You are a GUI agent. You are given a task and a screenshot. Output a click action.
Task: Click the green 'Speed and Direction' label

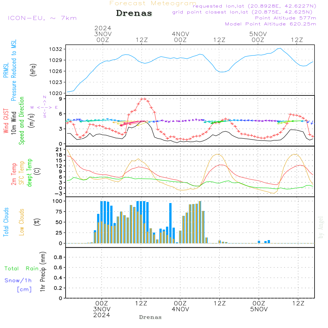pyautogui.click(x=22, y=121)
